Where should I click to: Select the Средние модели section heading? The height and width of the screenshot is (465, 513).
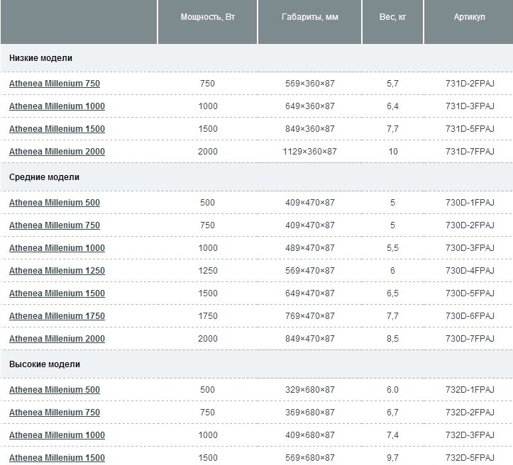pos(44,177)
